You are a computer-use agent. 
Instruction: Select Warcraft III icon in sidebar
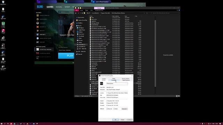click(38, 27)
